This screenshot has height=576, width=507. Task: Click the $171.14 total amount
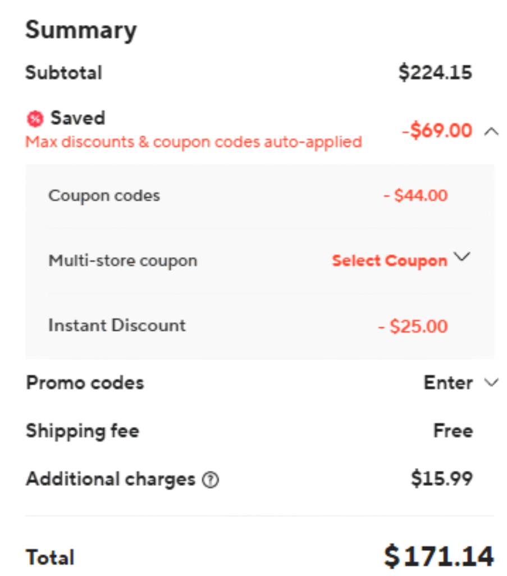tap(439, 556)
